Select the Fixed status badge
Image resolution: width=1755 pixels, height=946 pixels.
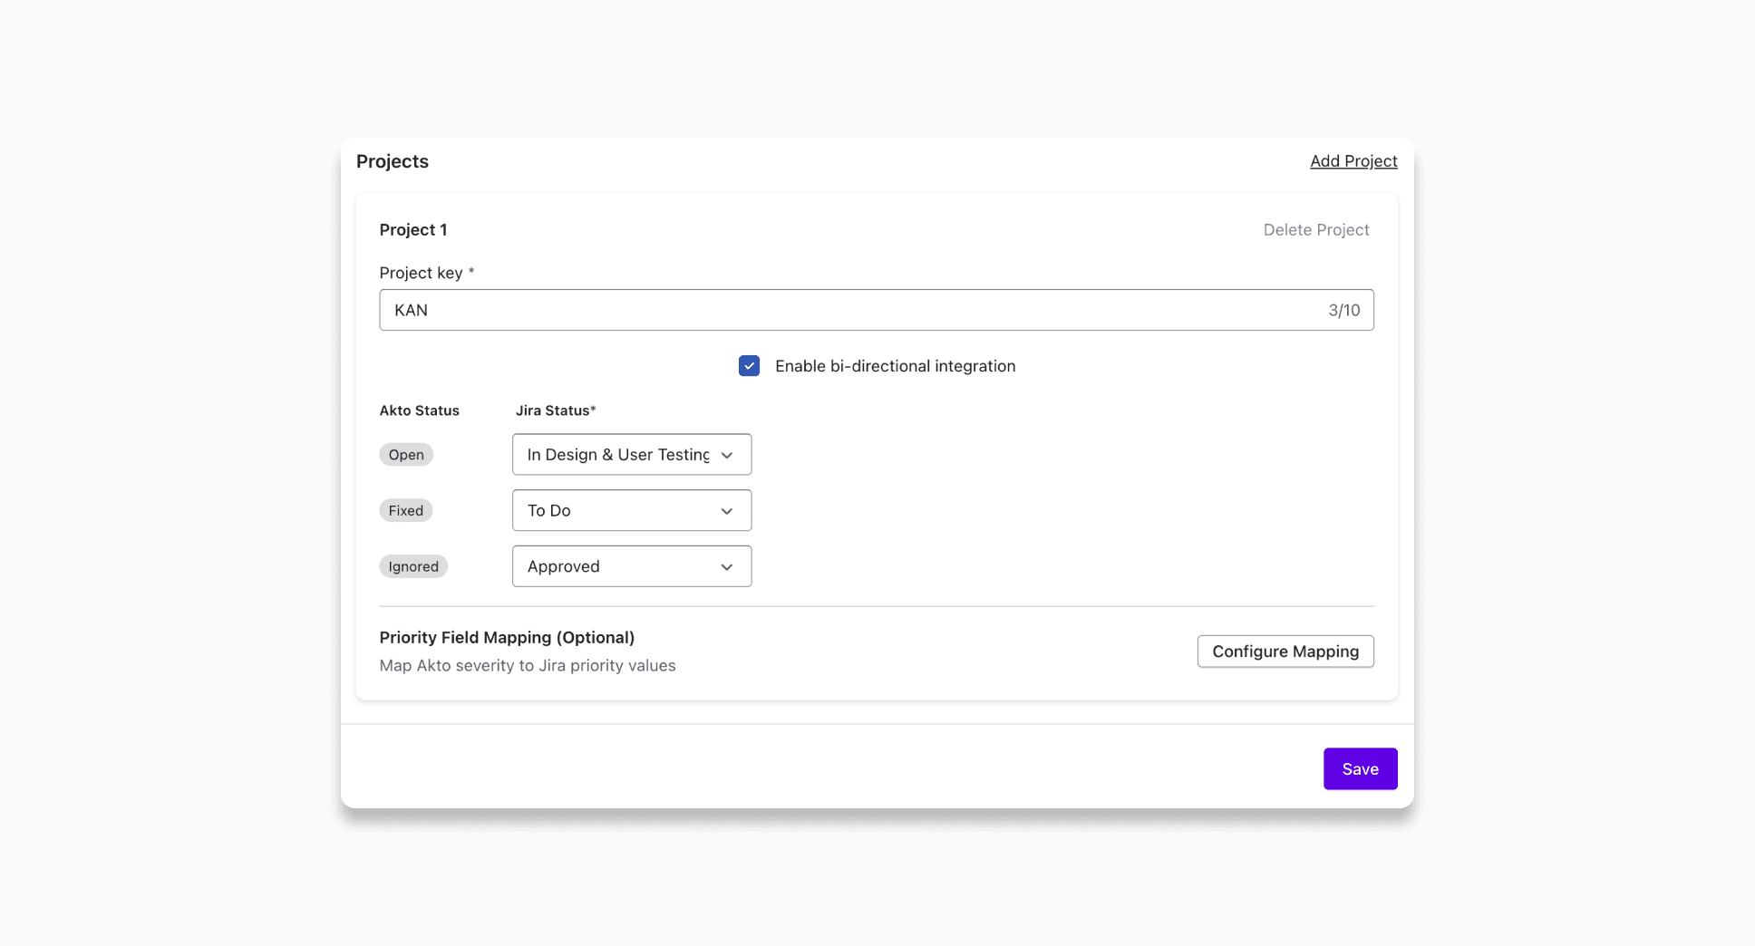(406, 511)
